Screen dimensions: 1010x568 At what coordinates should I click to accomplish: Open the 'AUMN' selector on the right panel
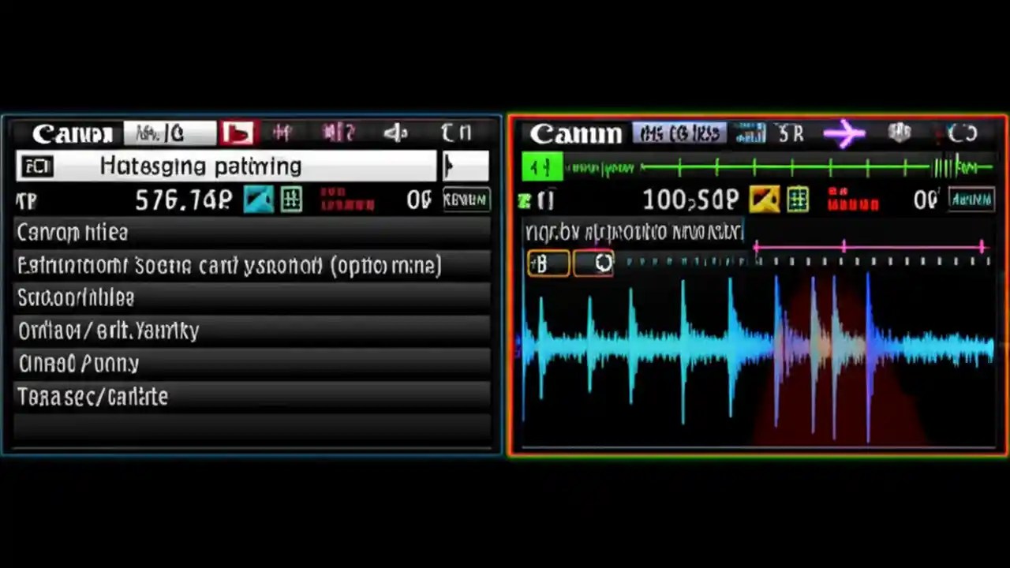[x=971, y=199]
